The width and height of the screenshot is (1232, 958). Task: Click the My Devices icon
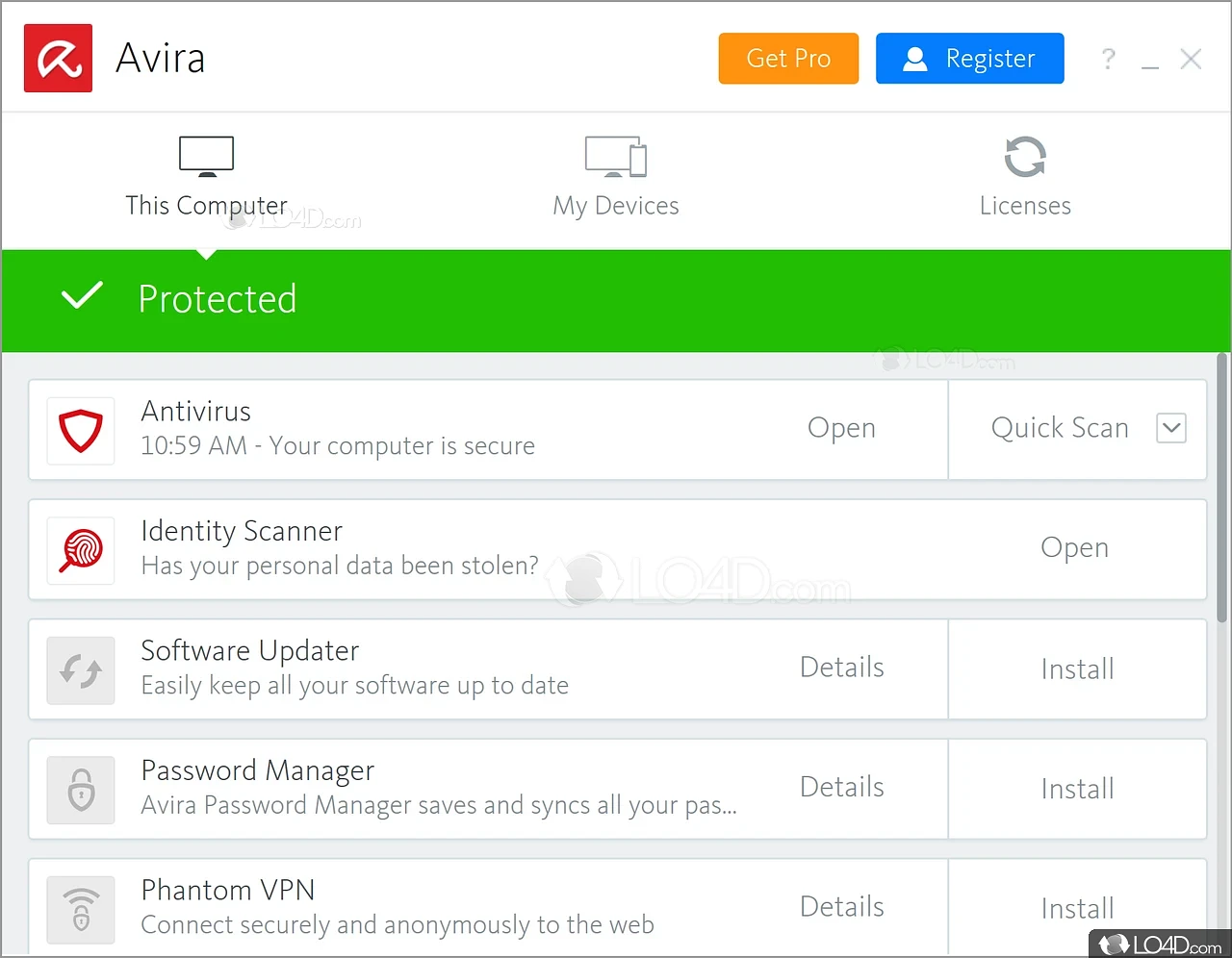616,157
